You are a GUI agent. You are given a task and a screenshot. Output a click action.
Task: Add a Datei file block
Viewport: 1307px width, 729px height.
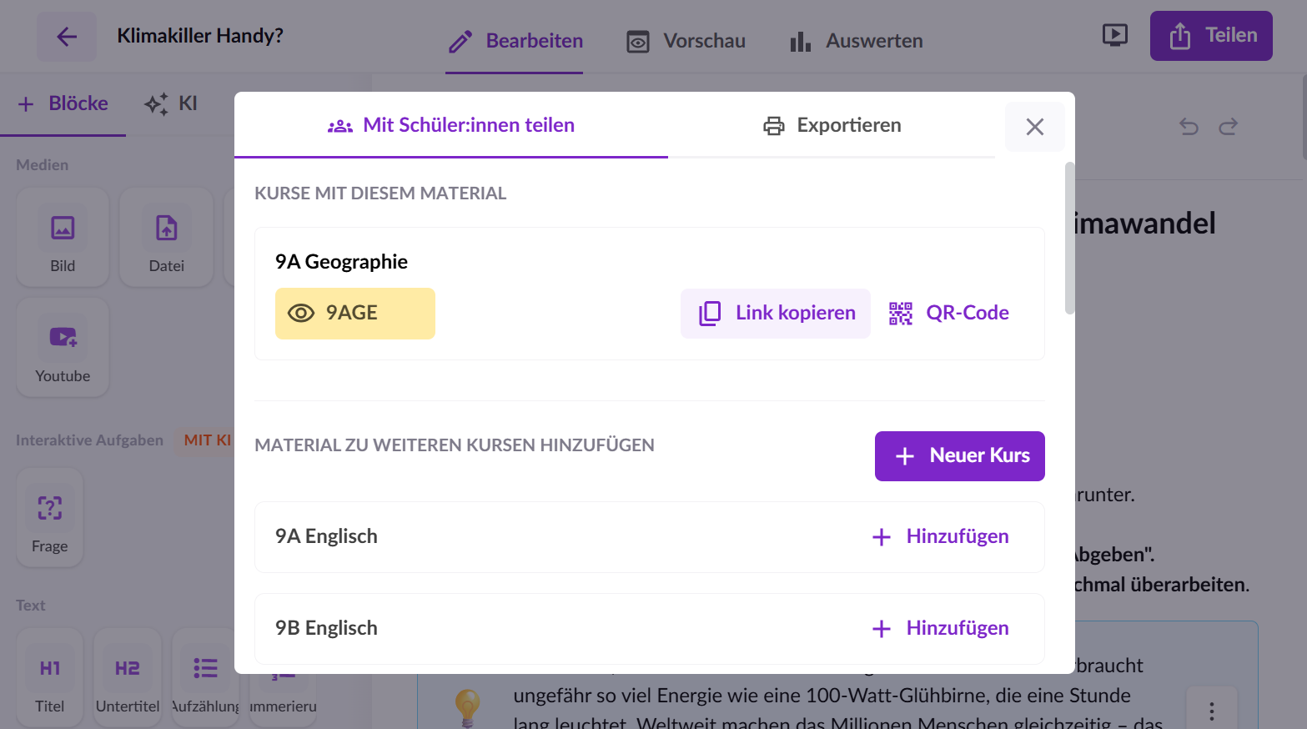click(166, 238)
